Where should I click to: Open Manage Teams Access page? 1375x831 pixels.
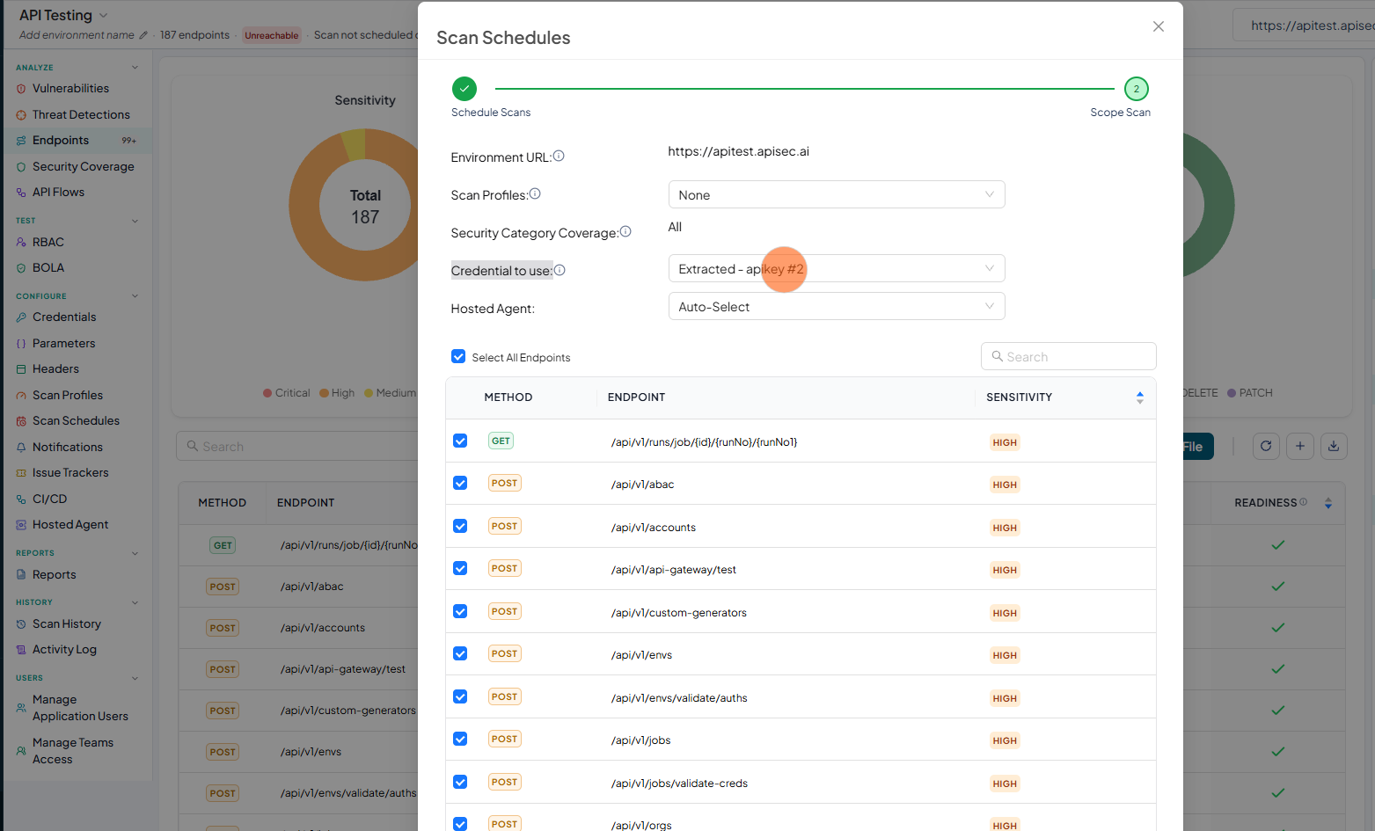pos(73,751)
